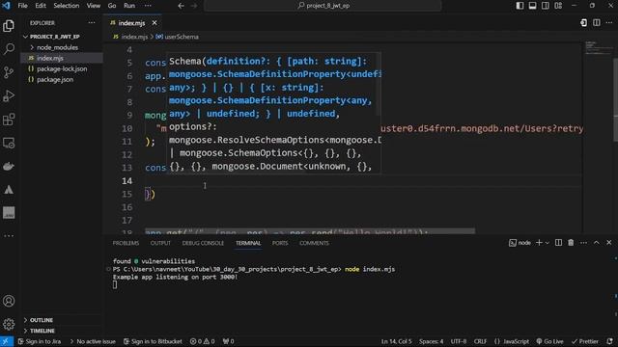Image resolution: width=618 pixels, height=347 pixels.
Task: Open the Edit menu
Action: tap(41, 6)
